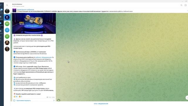Open the main menu hamburger icon

(1, 5)
